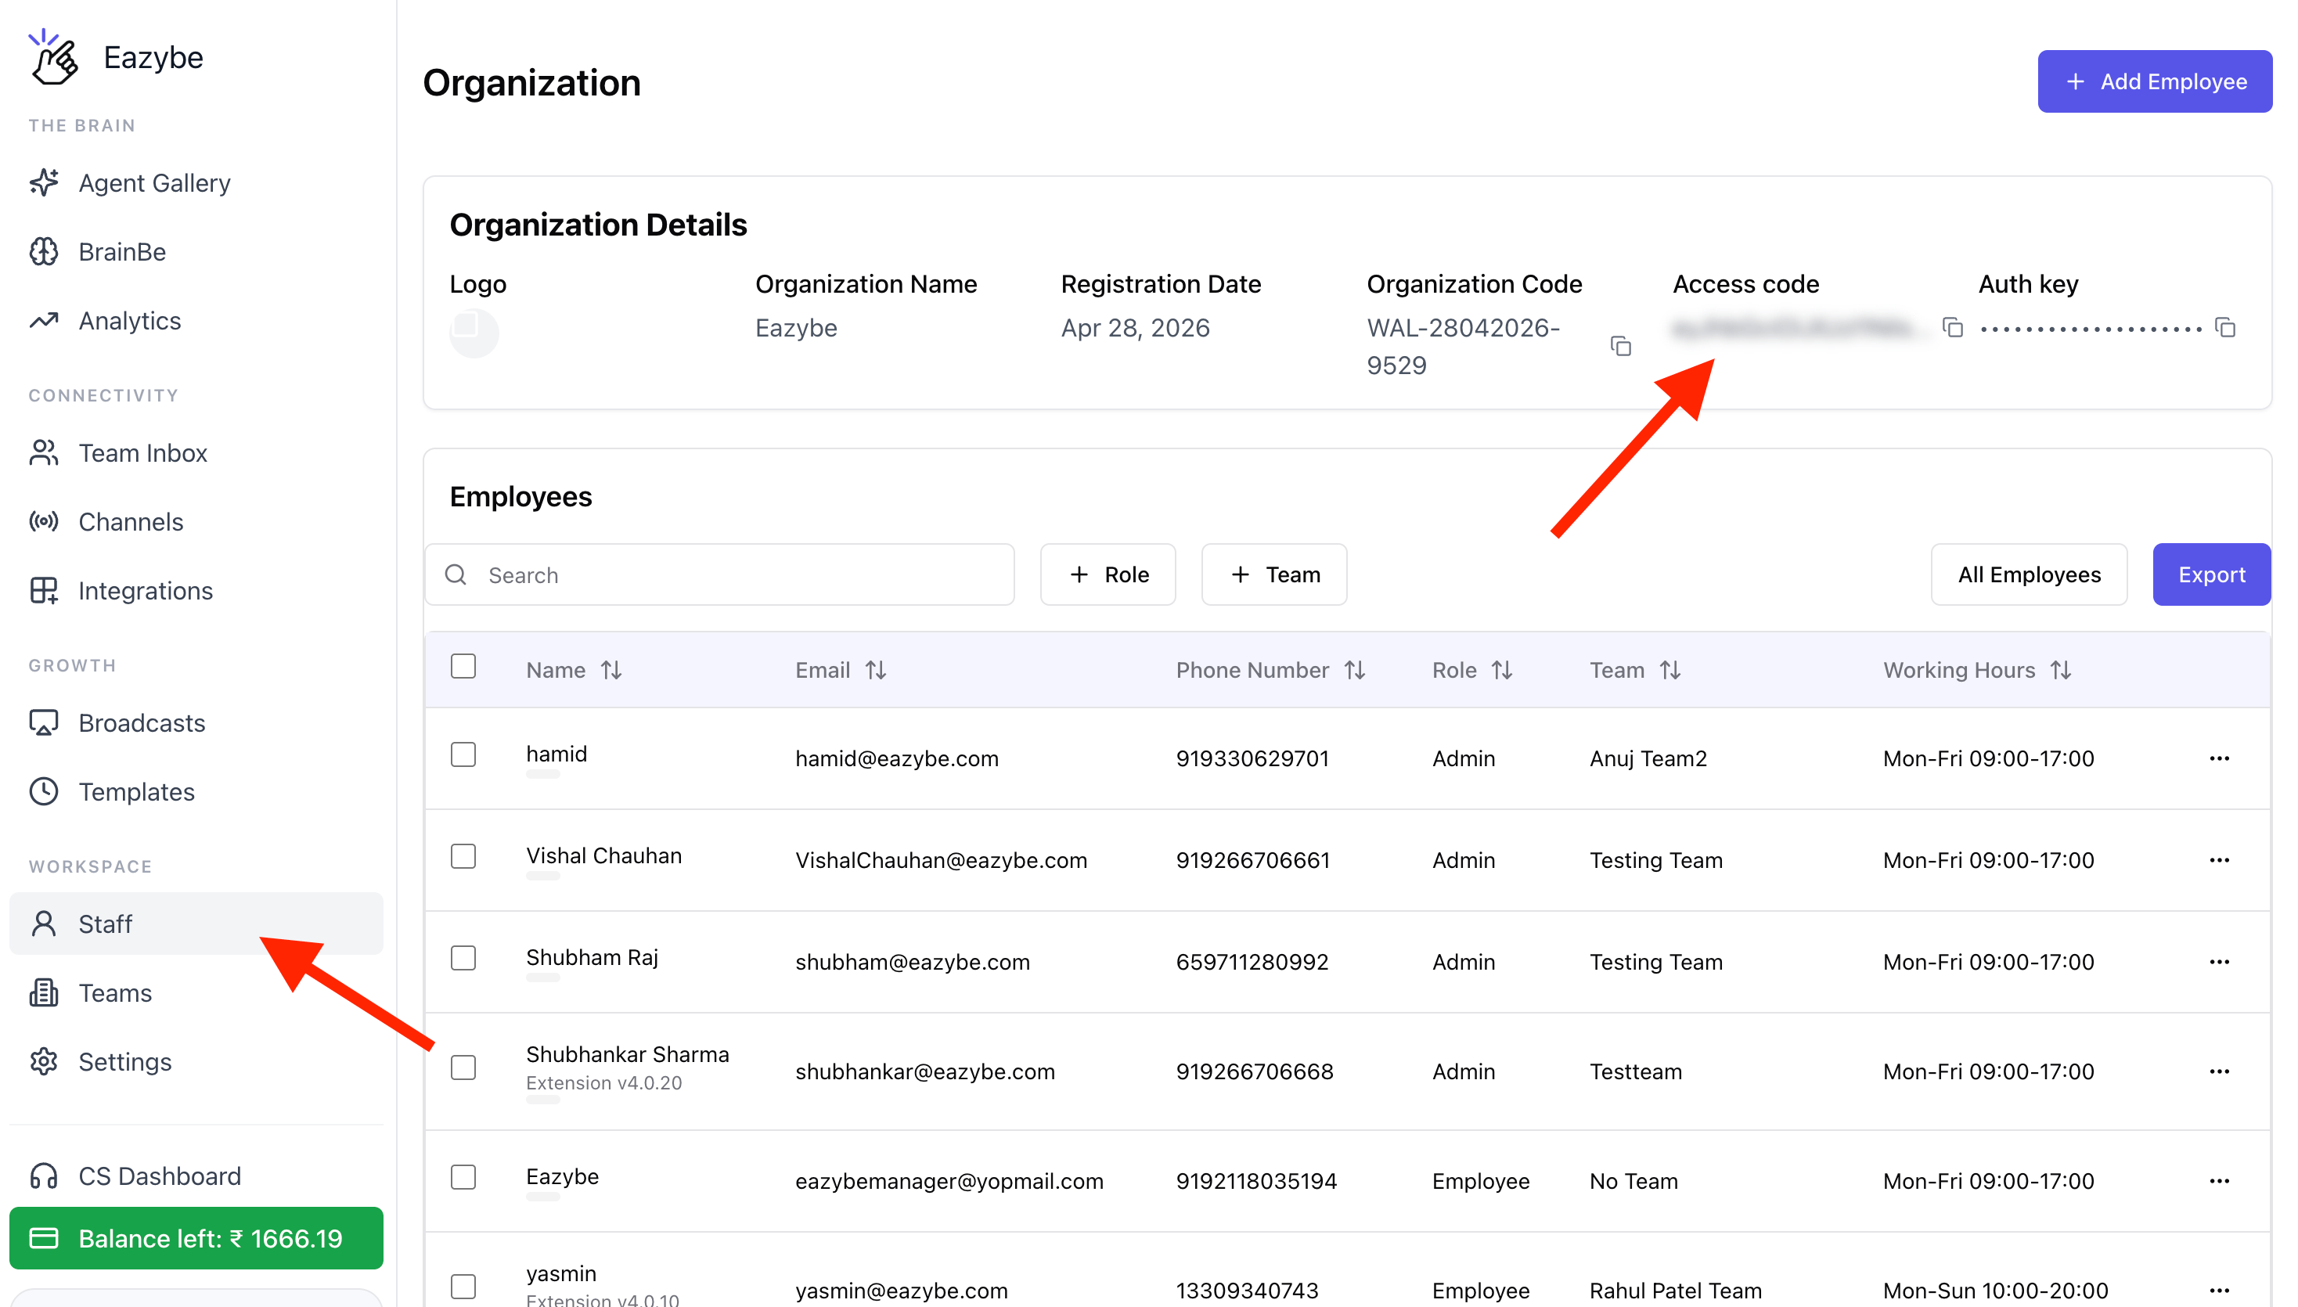
Task: Click the Eazybe hand logo icon
Action: click(53, 57)
